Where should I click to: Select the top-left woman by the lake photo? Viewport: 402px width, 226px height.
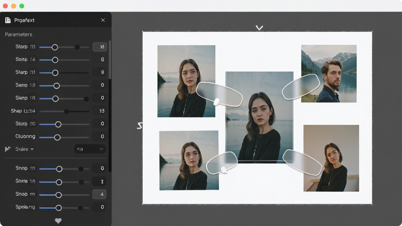pos(186,81)
